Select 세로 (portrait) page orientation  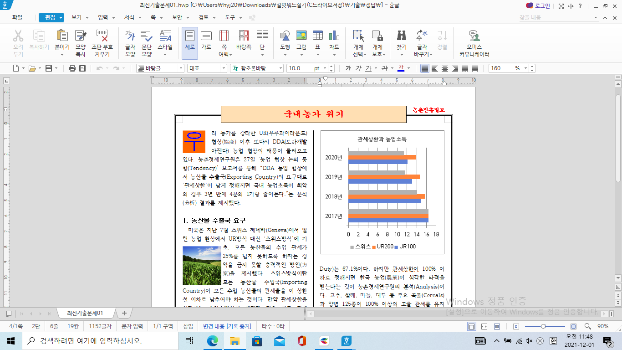click(190, 43)
